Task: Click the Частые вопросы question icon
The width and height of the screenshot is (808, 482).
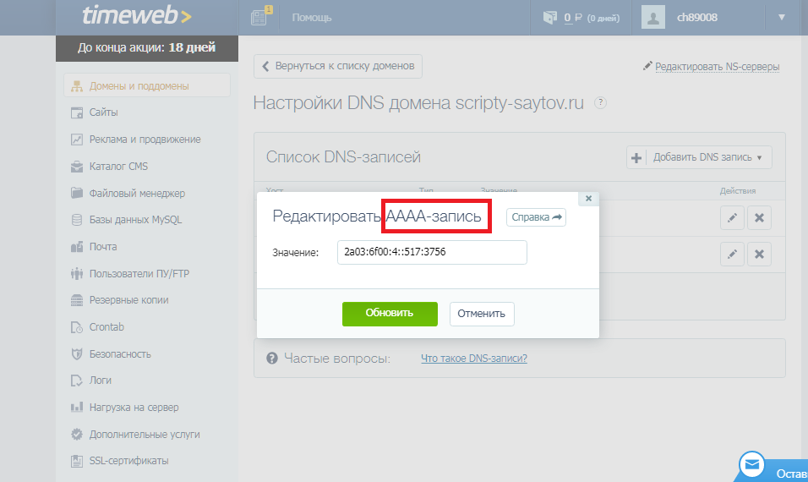Action: tap(272, 358)
